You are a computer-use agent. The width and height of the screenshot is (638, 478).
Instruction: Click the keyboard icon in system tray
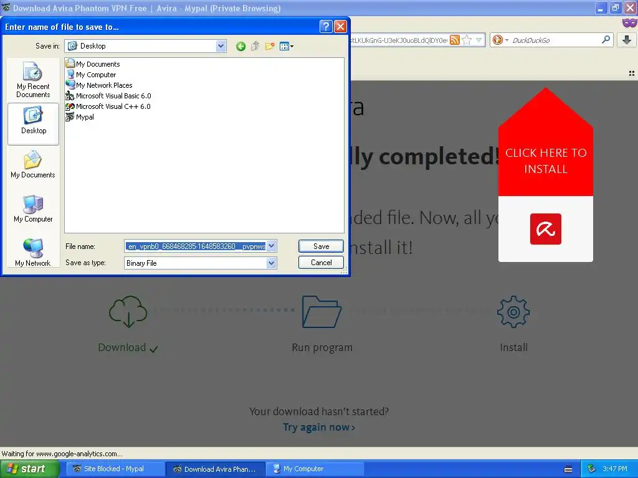click(568, 469)
